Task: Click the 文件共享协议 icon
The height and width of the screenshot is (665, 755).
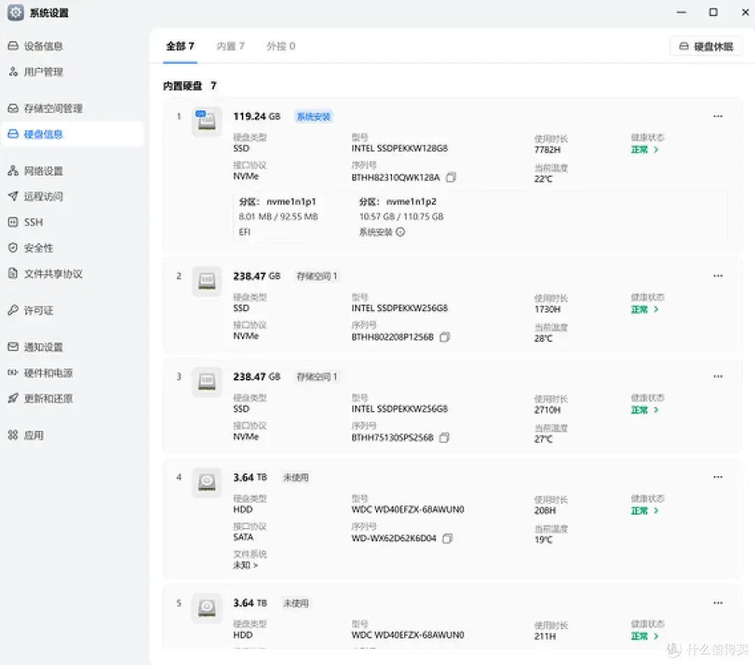Action: point(13,273)
